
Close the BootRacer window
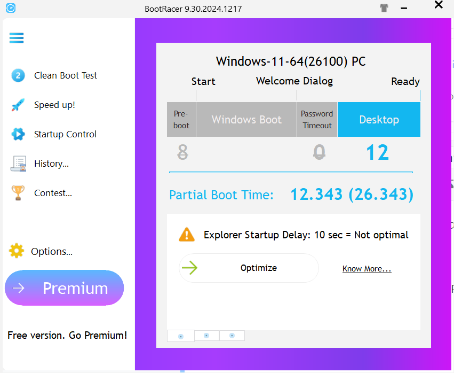pos(439,5)
